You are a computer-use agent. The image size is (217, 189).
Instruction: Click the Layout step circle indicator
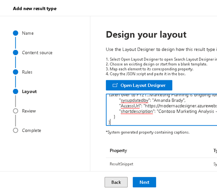[15, 91]
